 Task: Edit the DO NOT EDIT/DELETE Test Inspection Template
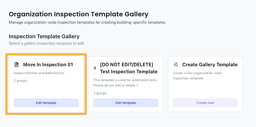(126, 103)
